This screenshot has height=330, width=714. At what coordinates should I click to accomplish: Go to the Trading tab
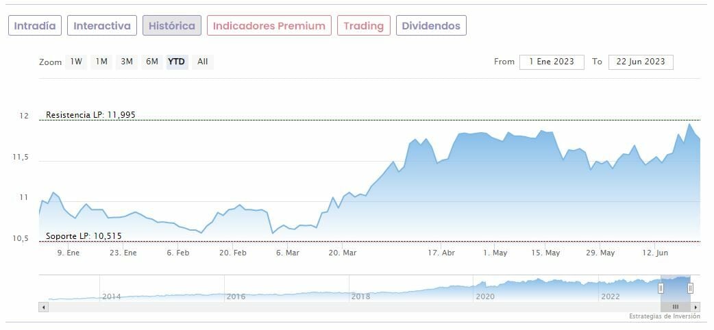coord(363,26)
